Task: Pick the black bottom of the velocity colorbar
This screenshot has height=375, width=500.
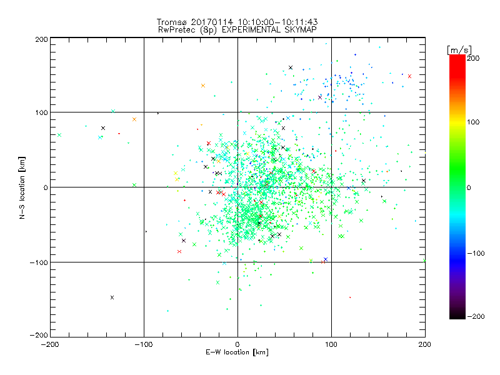Action: (x=457, y=314)
